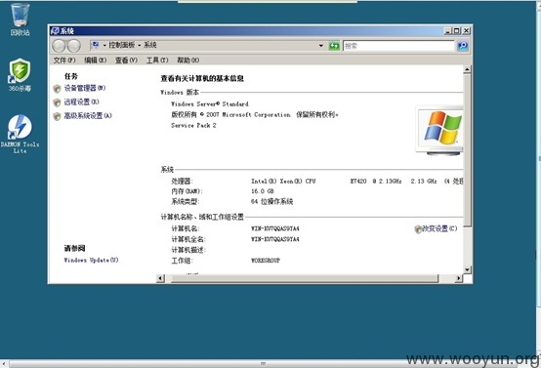The width and height of the screenshot is (541, 368).
Task: Click the search magnifier button
Action: (463, 46)
